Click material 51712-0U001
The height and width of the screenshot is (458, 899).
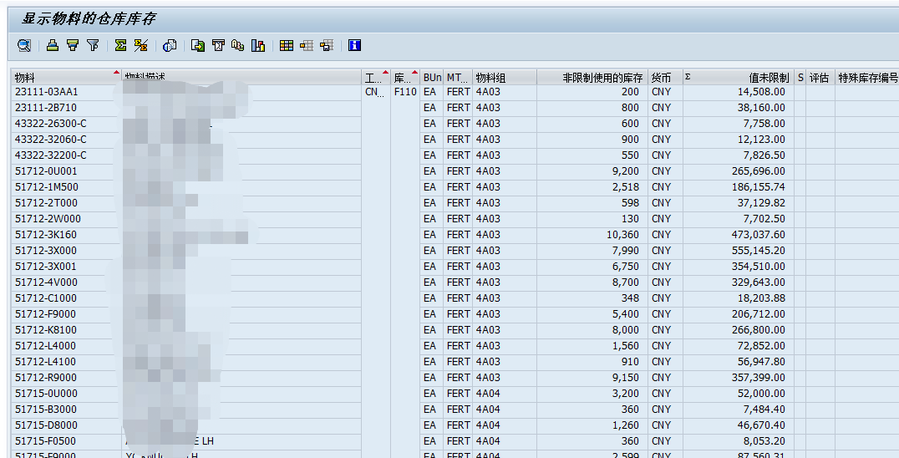tap(46, 171)
